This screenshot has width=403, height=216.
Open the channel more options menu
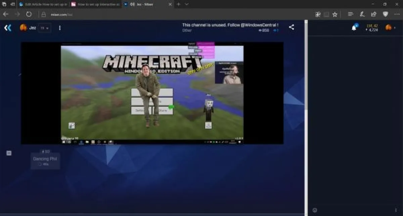point(60,28)
